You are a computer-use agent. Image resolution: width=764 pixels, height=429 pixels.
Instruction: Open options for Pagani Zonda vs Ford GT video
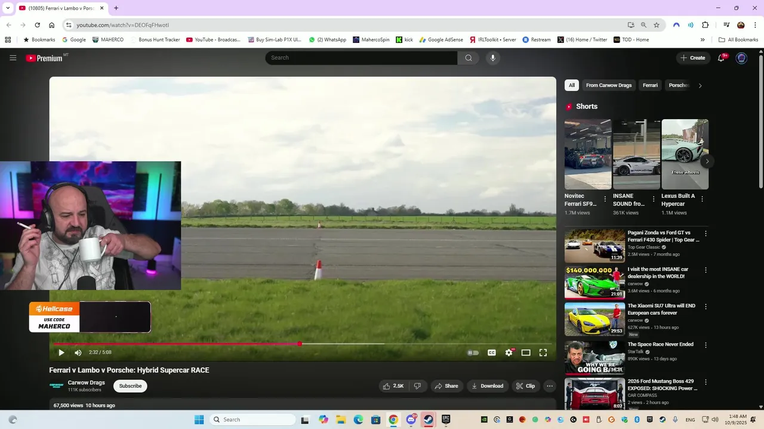click(x=706, y=234)
